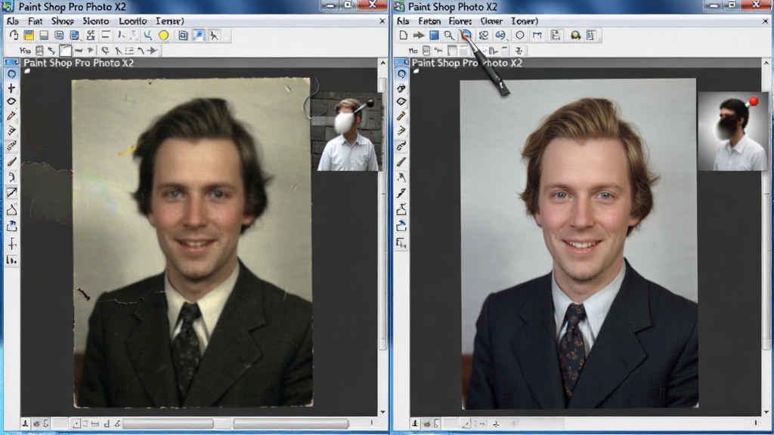774x435 pixels.
Task: Click the white-brushed face preview thumbnail in left window
Action: (x=347, y=131)
